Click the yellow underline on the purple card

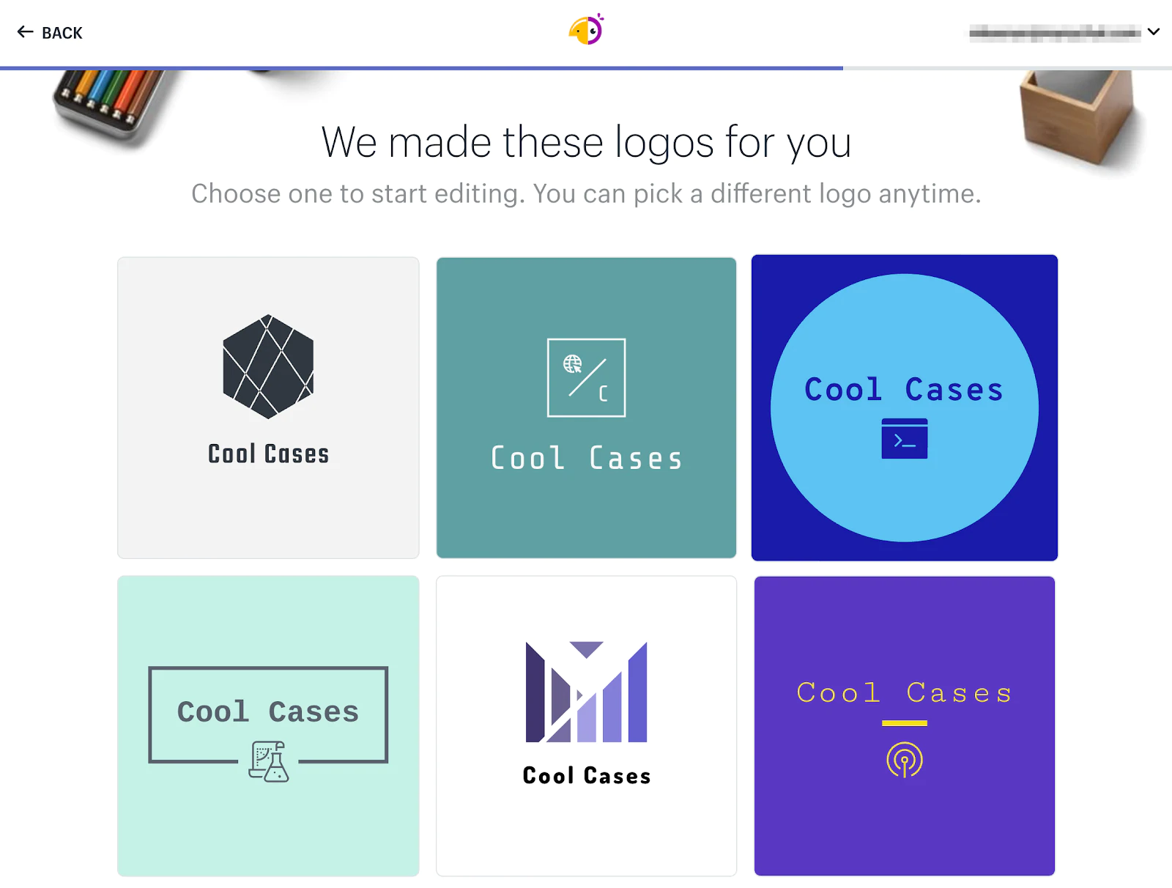[x=905, y=723]
